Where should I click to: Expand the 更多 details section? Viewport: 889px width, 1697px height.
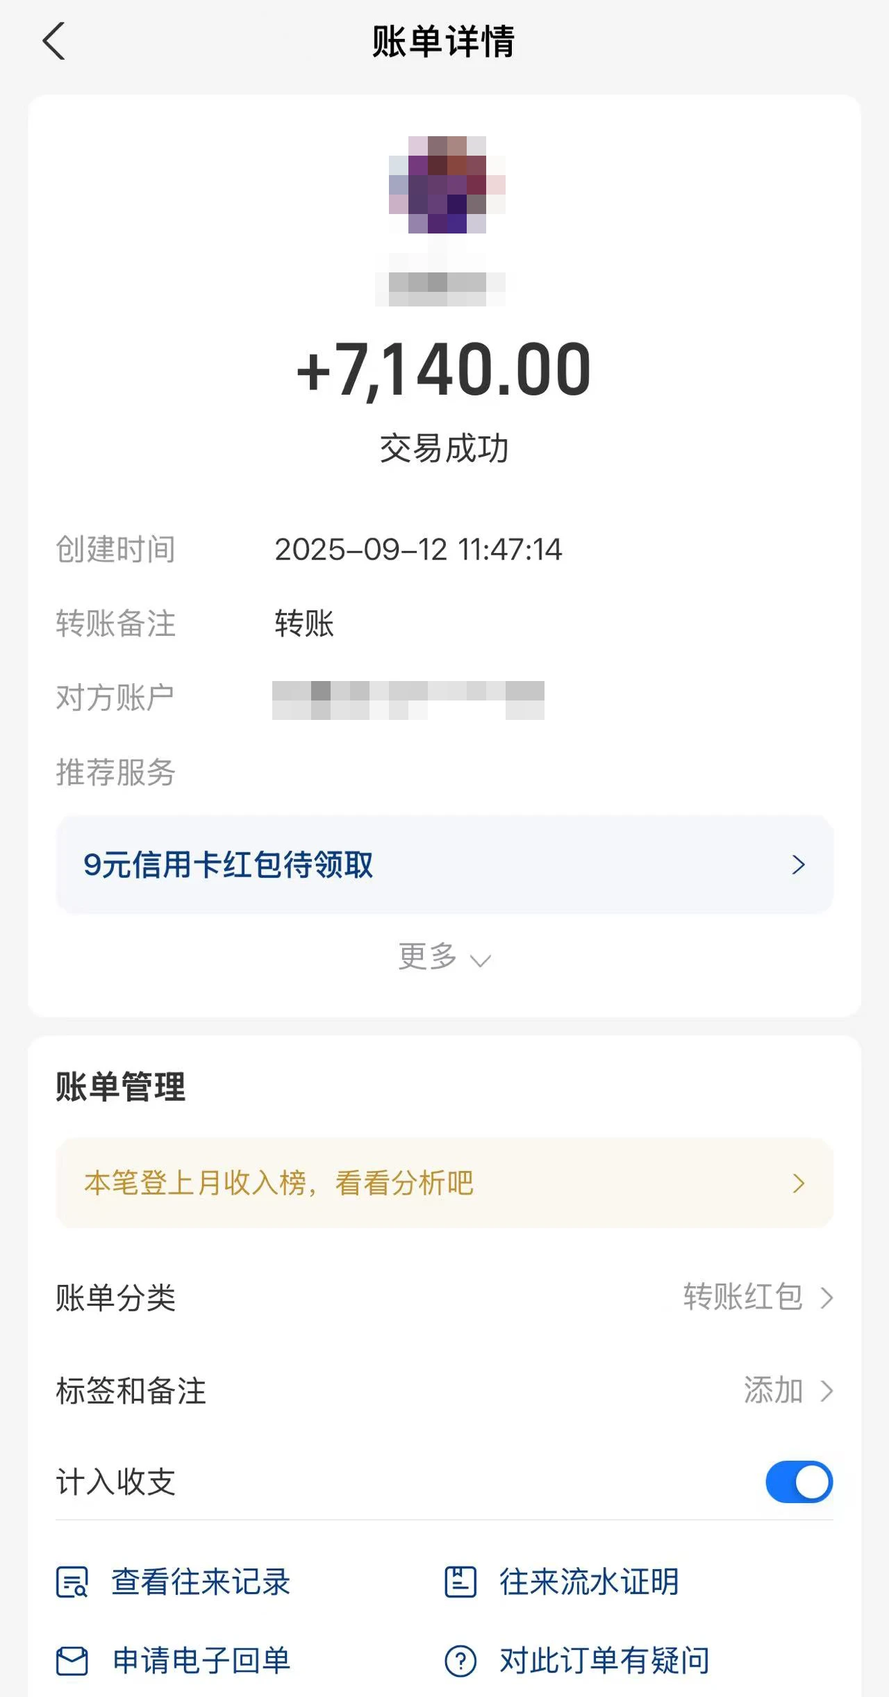point(444,958)
